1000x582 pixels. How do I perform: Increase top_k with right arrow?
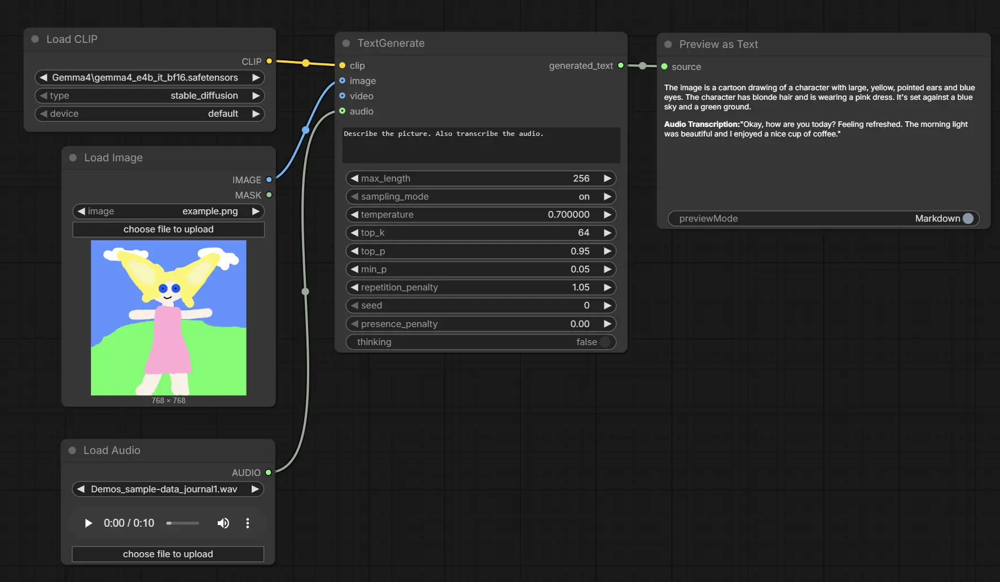[x=607, y=232]
